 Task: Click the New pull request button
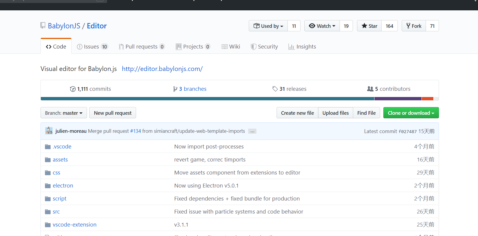click(113, 113)
